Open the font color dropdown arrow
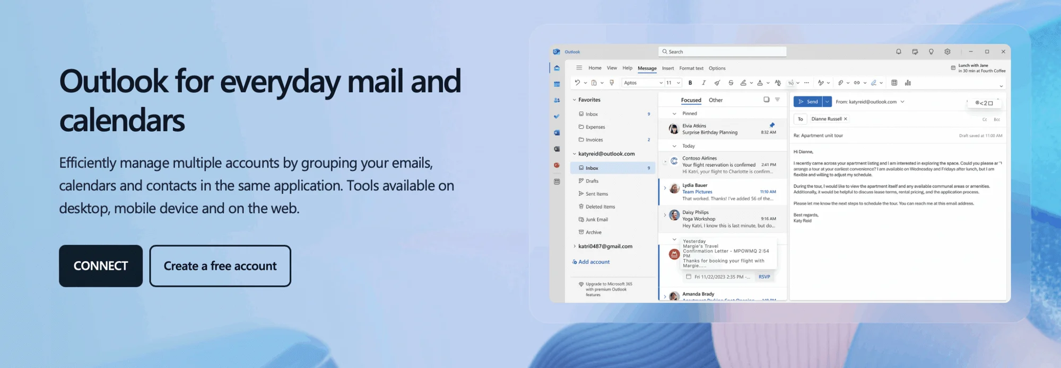 768,83
